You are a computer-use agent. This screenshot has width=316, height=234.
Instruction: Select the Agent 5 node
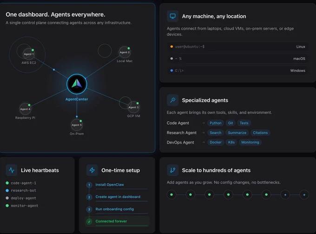tap(77, 125)
